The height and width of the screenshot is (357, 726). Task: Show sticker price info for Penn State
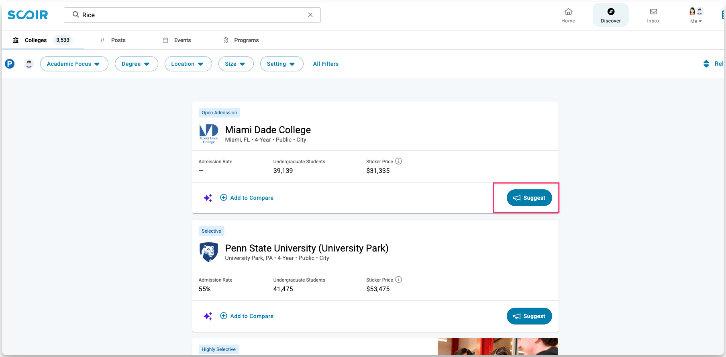(398, 280)
